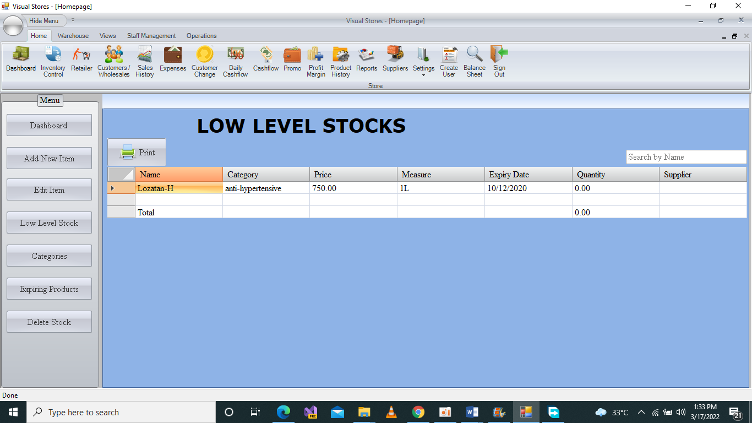Open the Windows Start menu
The image size is (752, 423).
pos(13,412)
